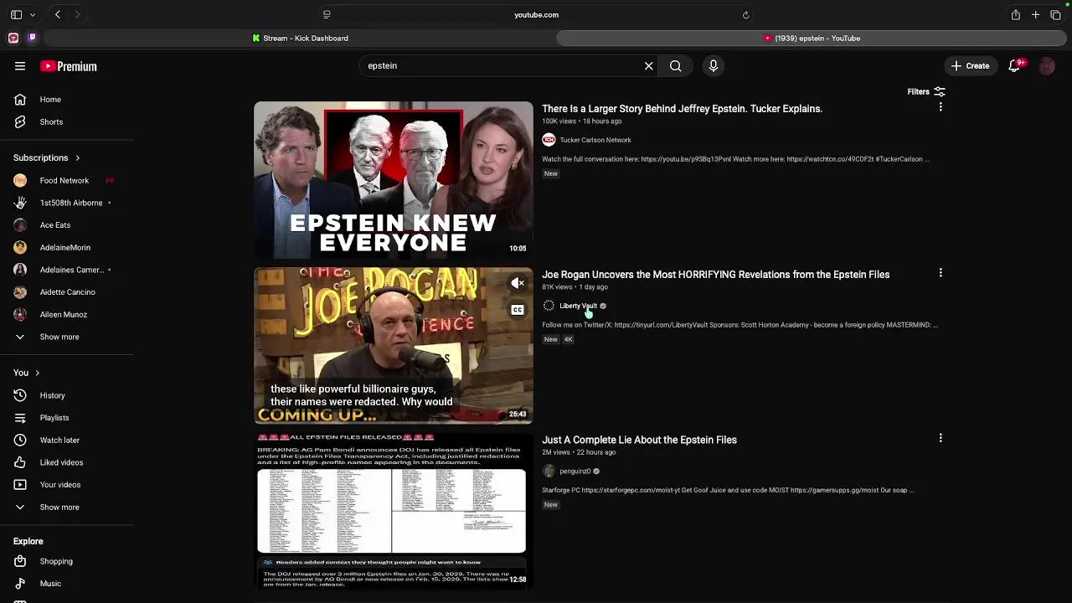1072x603 pixels.
Task: Click Tucker Carlson Network channel avatar
Action: 549,140
